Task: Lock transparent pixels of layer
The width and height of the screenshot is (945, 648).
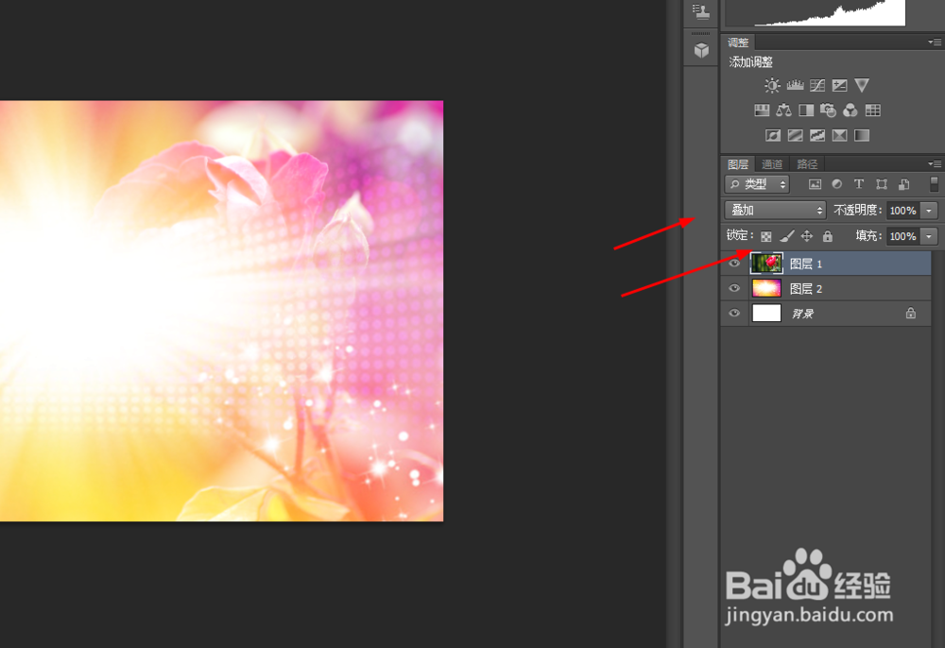Action: 766,237
